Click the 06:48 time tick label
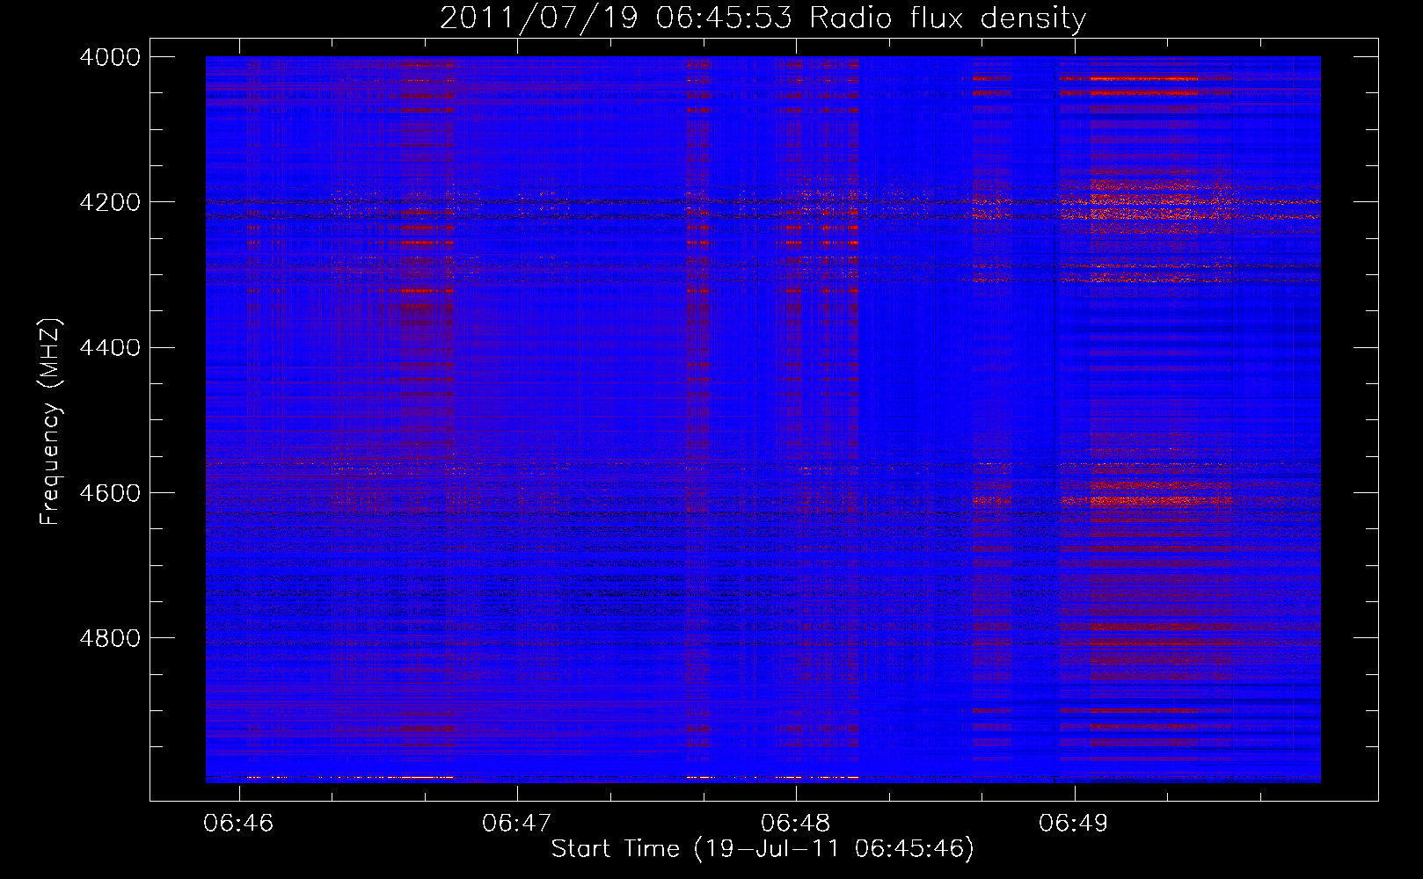The width and height of the screenshot is (1423, 879). pyautogui.click(x=796, y=823)
